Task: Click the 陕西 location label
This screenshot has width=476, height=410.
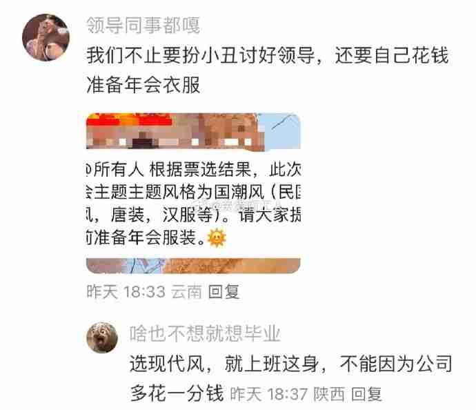Action: 329,394
